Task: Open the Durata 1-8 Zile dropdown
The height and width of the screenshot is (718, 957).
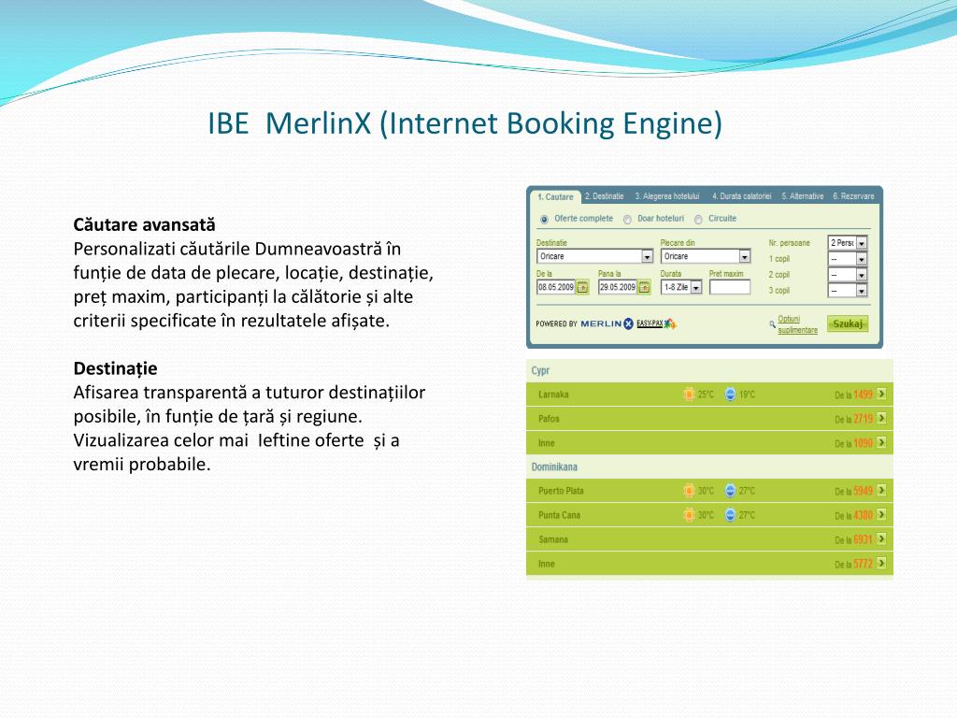Action: [x=681, y=287]
